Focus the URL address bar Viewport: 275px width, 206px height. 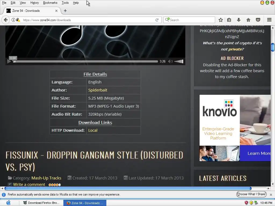click(x=88, y=20)
